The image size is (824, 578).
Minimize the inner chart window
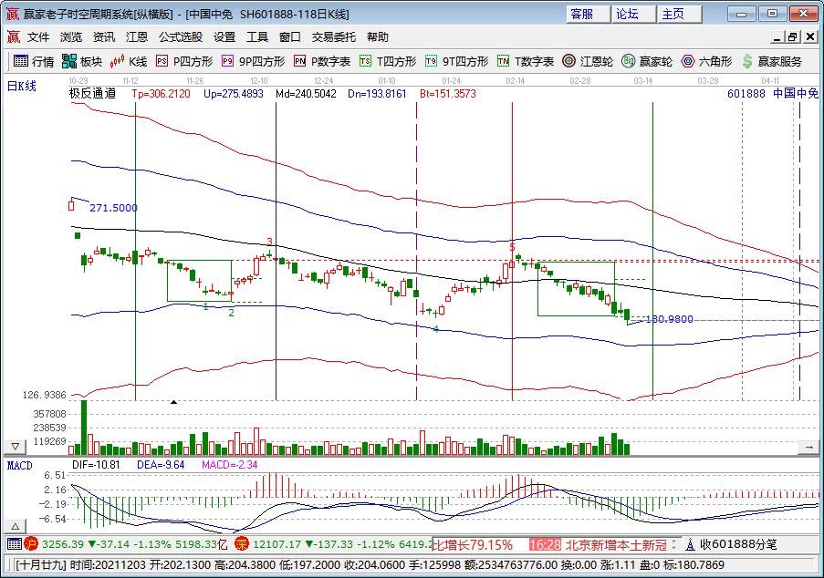tap(777, 36)
